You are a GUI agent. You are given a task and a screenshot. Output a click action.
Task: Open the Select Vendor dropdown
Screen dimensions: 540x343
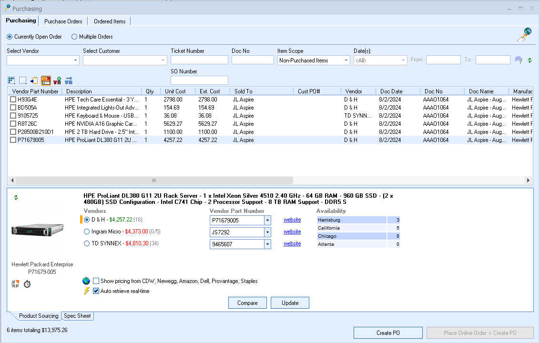click(x=76, y=61)
